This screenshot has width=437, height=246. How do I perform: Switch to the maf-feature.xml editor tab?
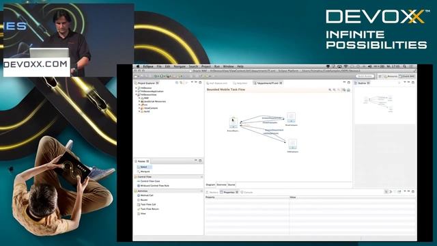(x=217, y=83)
